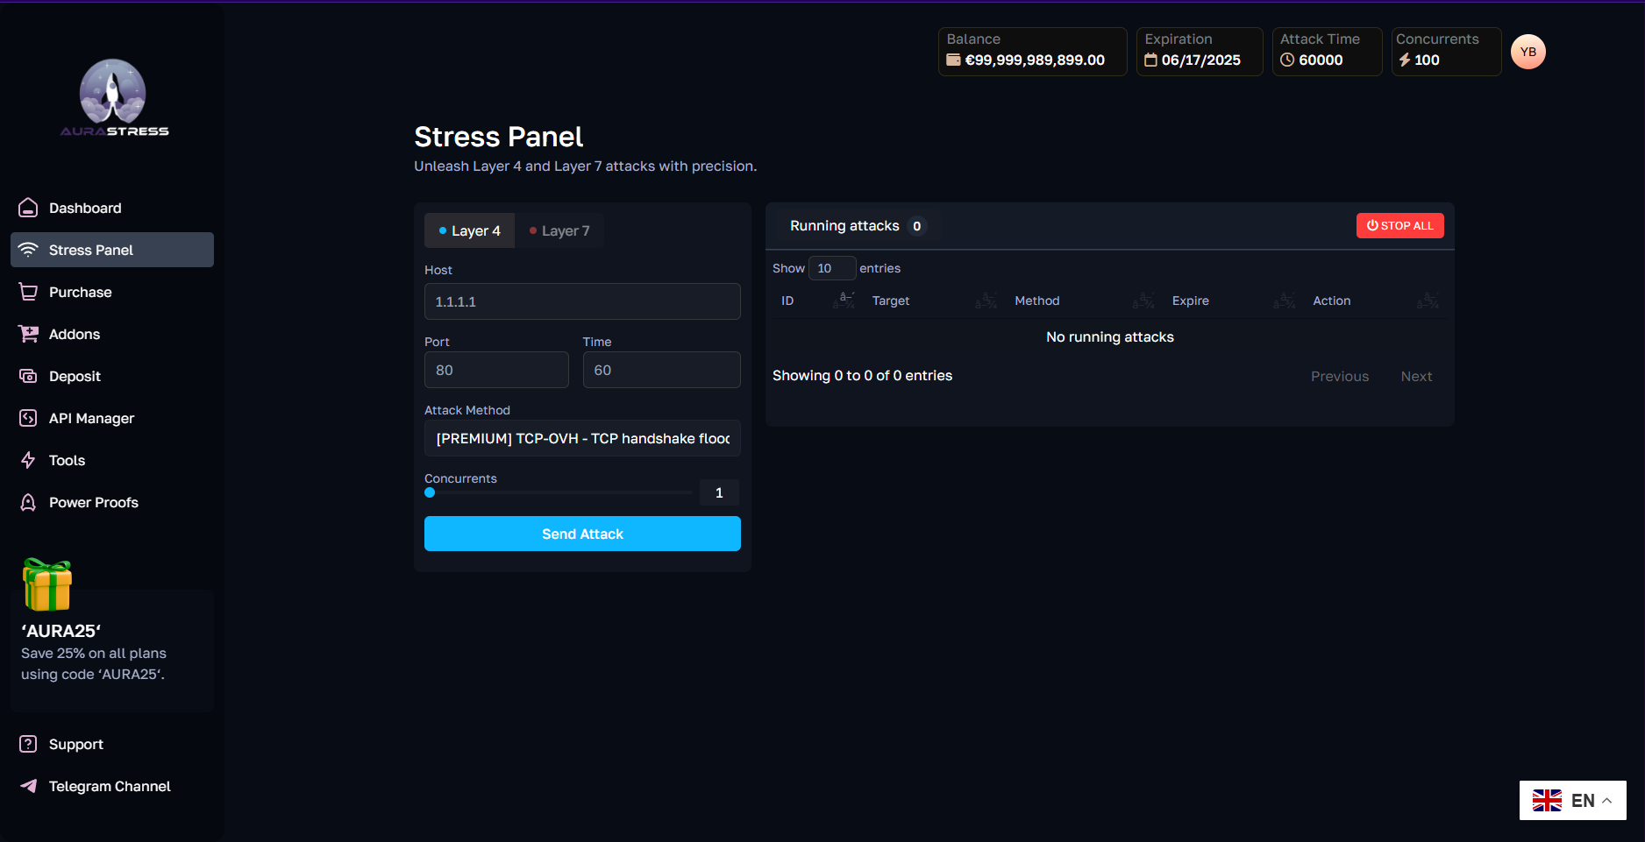The image size is (1645, 842).
Task: Click the Expiration calendar icon
Action: 1150,60
